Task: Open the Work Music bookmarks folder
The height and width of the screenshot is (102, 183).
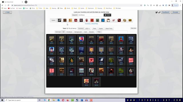Action: point(108,8)
